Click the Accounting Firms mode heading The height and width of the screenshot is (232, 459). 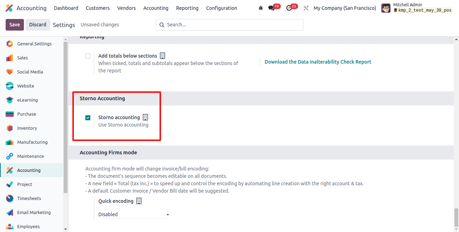108,153
